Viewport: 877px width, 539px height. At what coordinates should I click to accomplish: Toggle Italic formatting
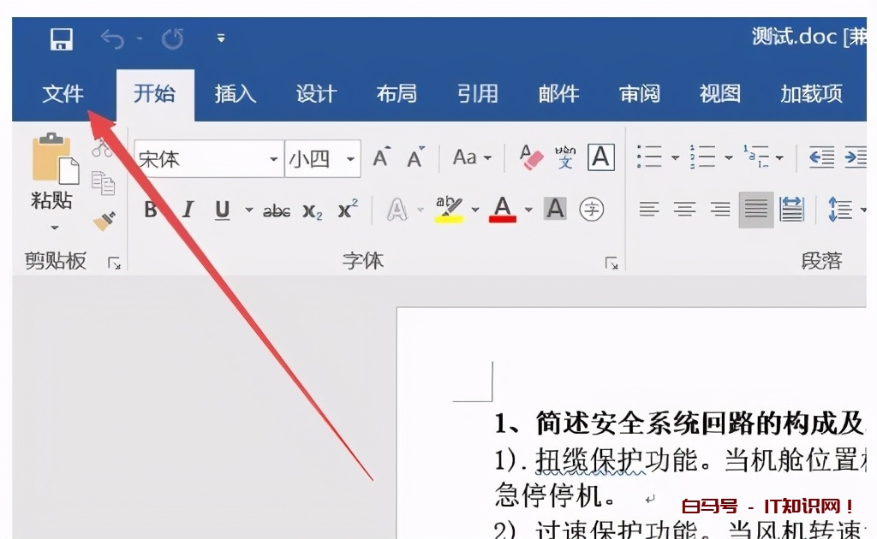[188, 210]
